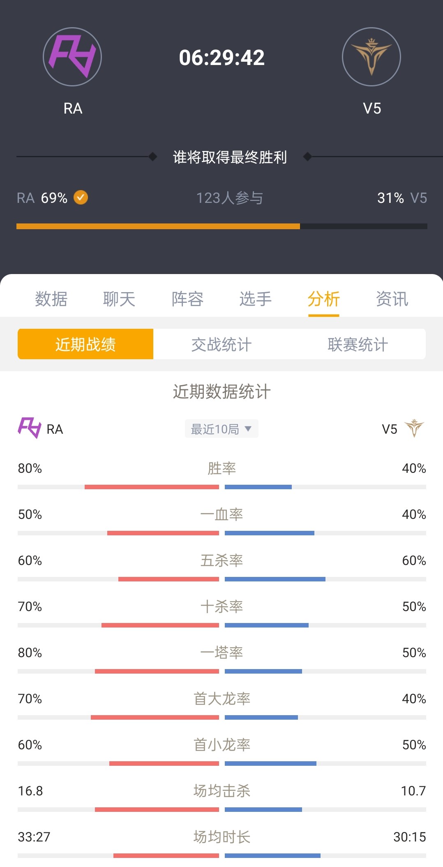Vote for V5 with 31% label
443x867 pixels.
pyautogui.click(x=401, y=198)
